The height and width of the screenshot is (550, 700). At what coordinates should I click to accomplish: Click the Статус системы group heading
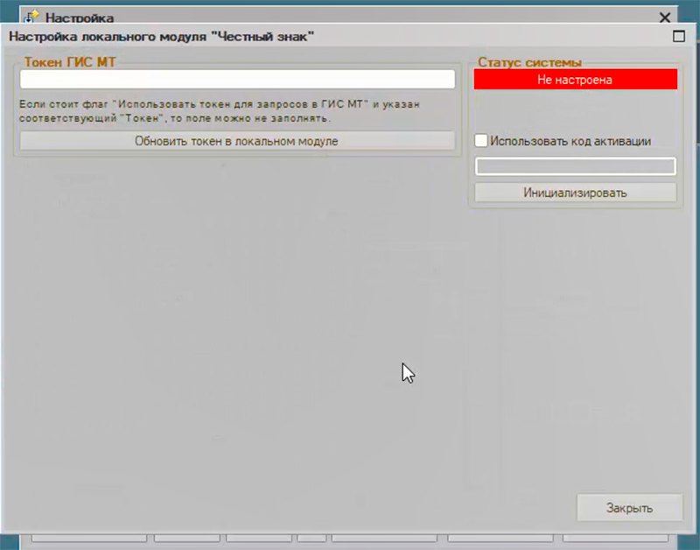click(x=529, y=62)
